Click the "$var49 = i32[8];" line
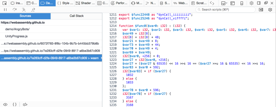The width and height of the screenshot is (276, 107). coord(137,33)
